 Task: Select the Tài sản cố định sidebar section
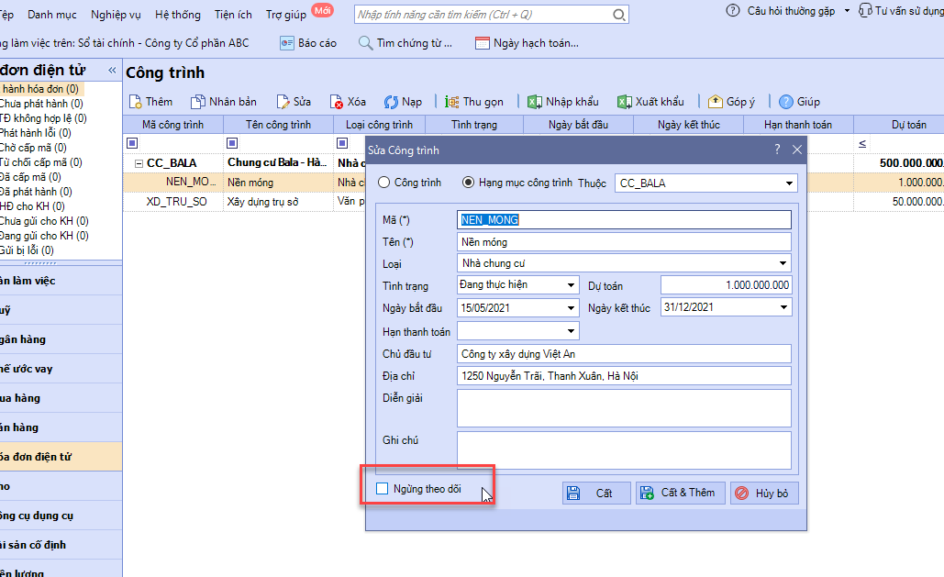click(x=61, y=545)
